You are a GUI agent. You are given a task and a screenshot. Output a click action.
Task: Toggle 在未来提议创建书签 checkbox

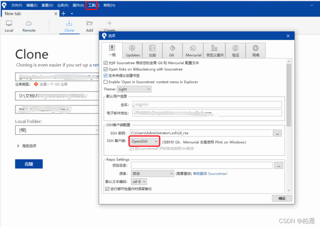click(x=106, y=75)
